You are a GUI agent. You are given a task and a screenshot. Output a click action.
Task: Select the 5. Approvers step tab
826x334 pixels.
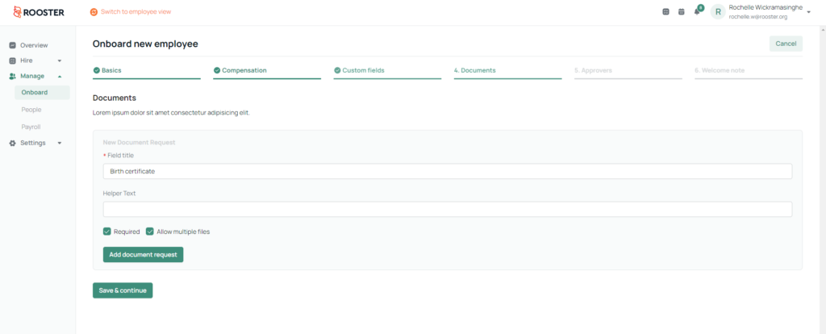point(628,71)
